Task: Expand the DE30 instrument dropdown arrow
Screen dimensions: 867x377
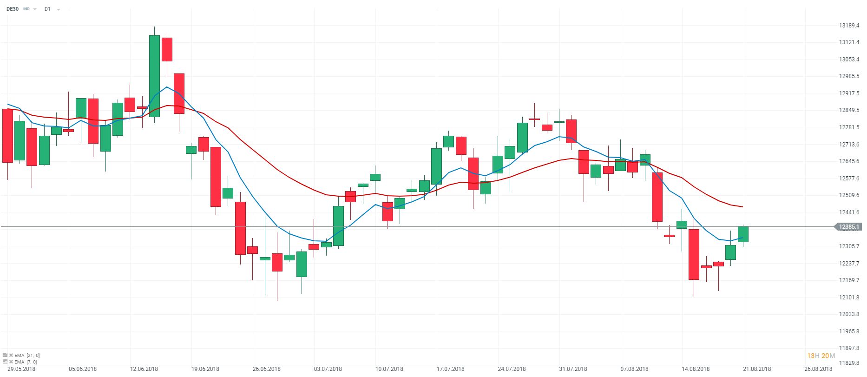Action: pos(35,9)
